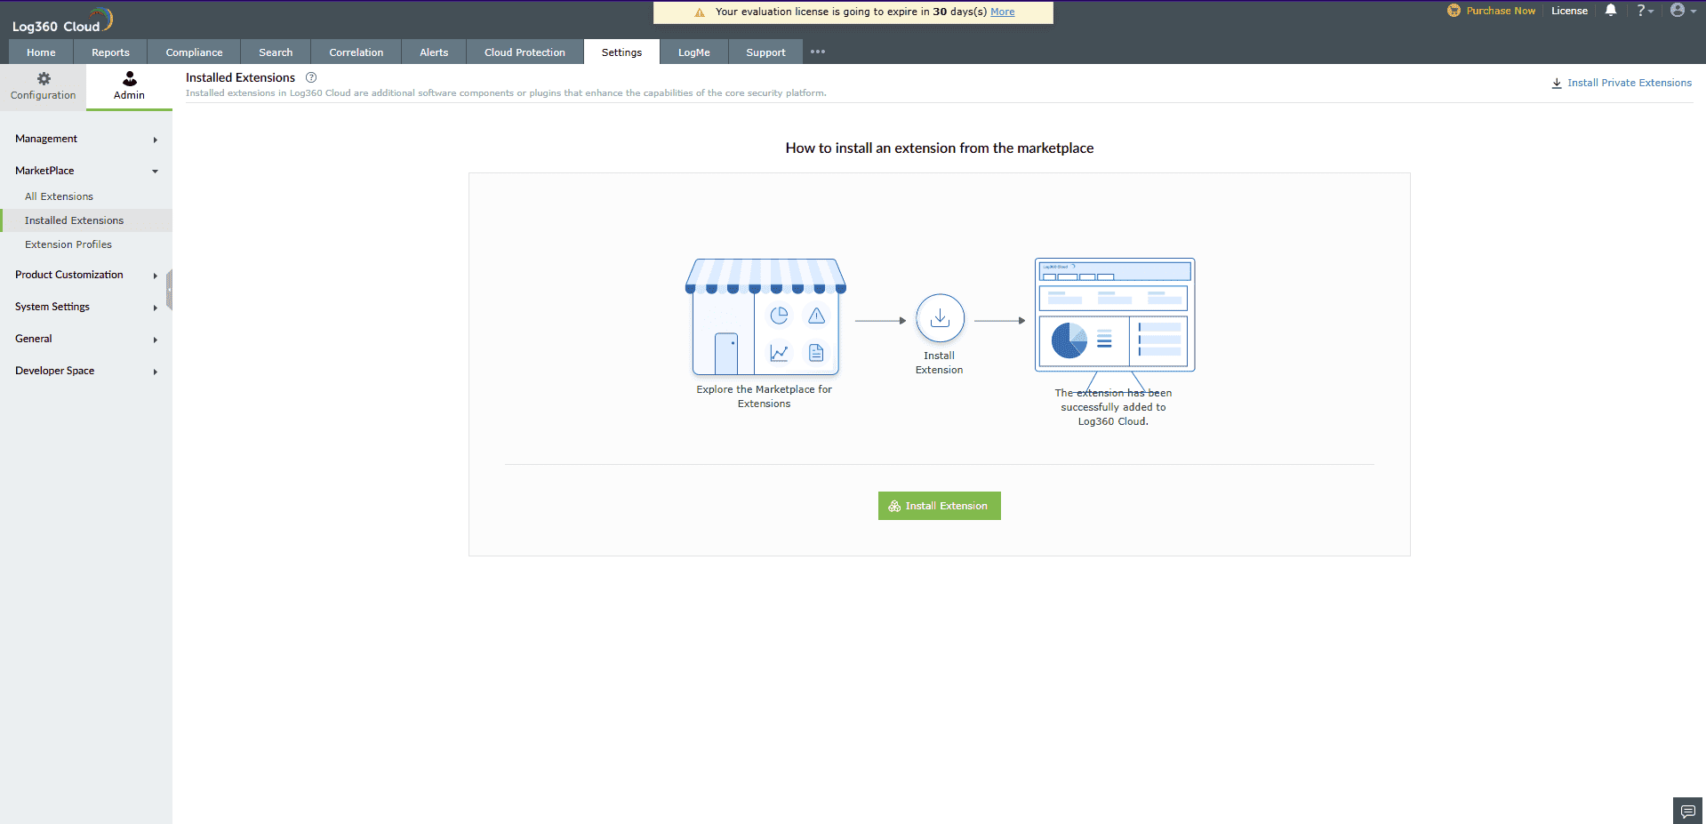
Task: Open the help question mark menu
Action: coord(1645,11)
